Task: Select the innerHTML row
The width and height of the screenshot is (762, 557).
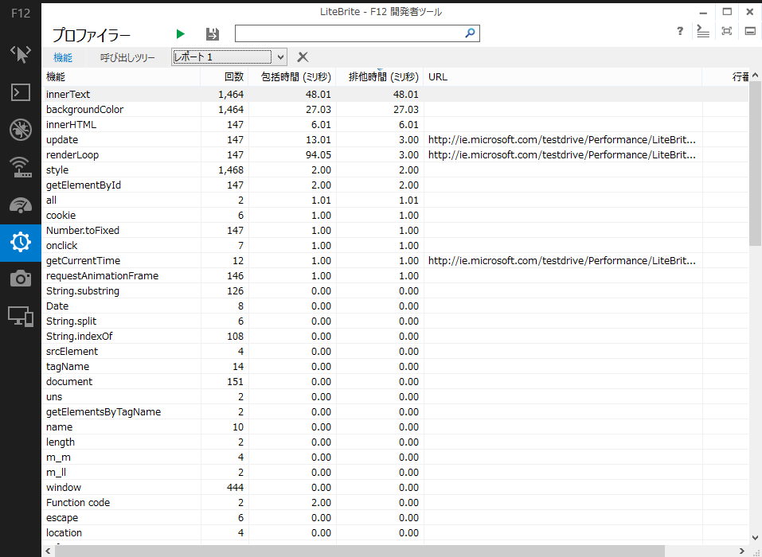Action: [396, 124]
